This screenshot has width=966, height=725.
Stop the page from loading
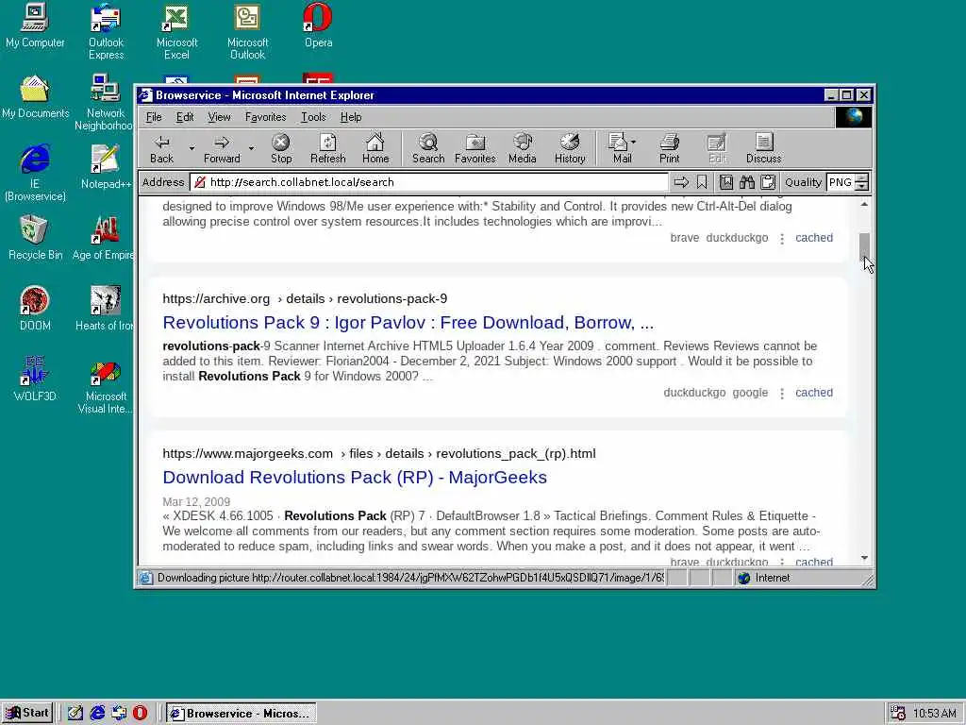281,148
